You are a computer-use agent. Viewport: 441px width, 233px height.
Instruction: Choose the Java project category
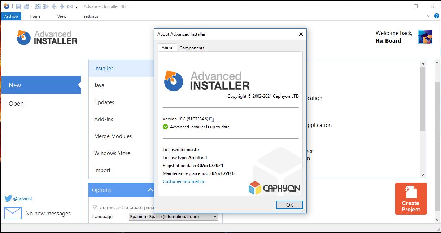tap(122, 85)
